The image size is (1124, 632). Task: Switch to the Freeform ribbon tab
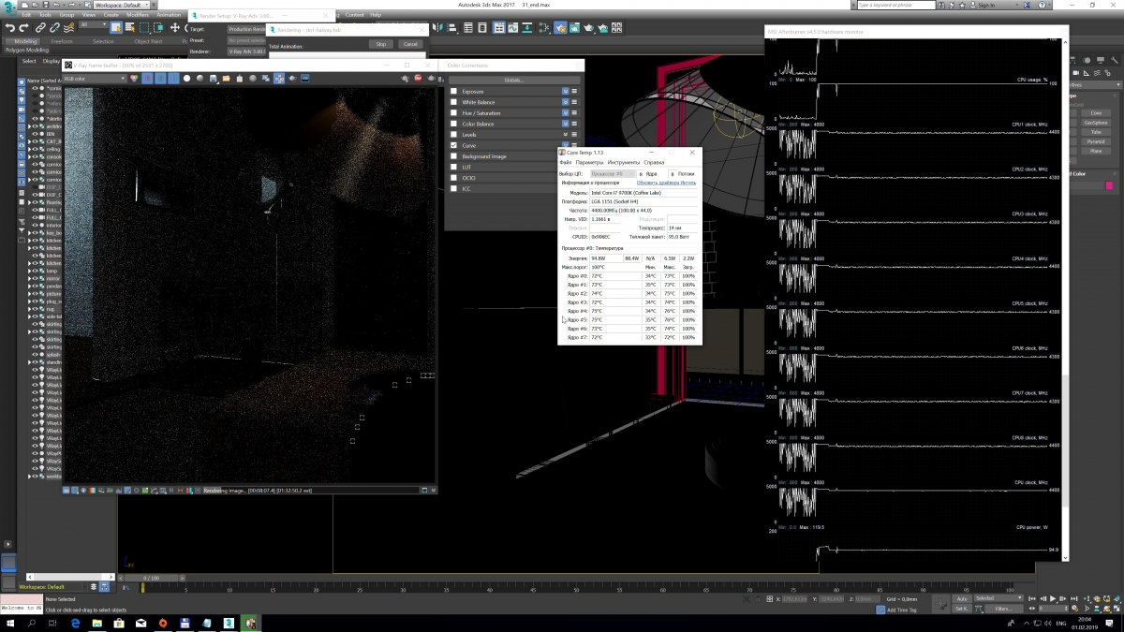tap(62, 41)
